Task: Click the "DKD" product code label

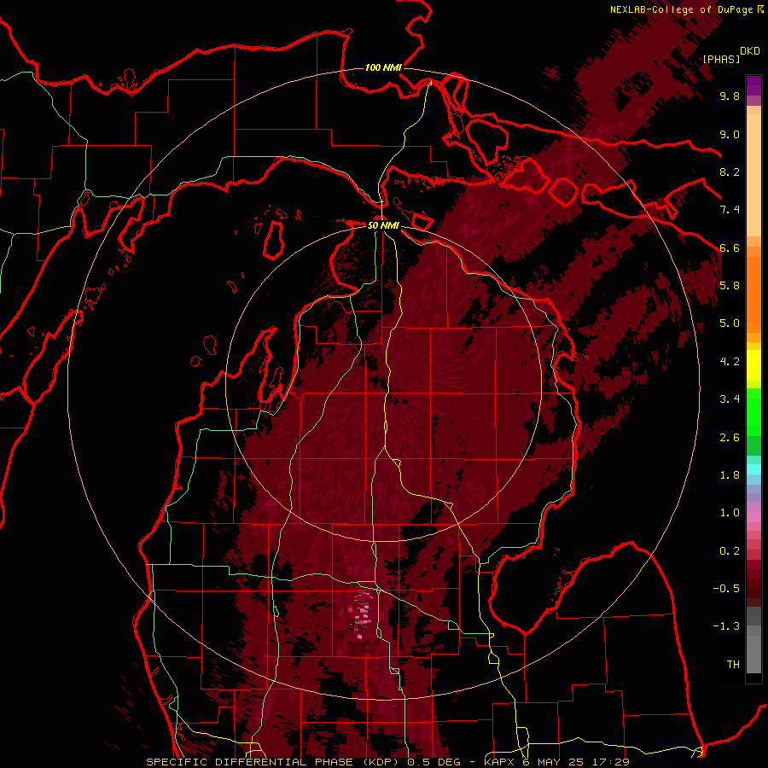Action: [x=750, y=51]
